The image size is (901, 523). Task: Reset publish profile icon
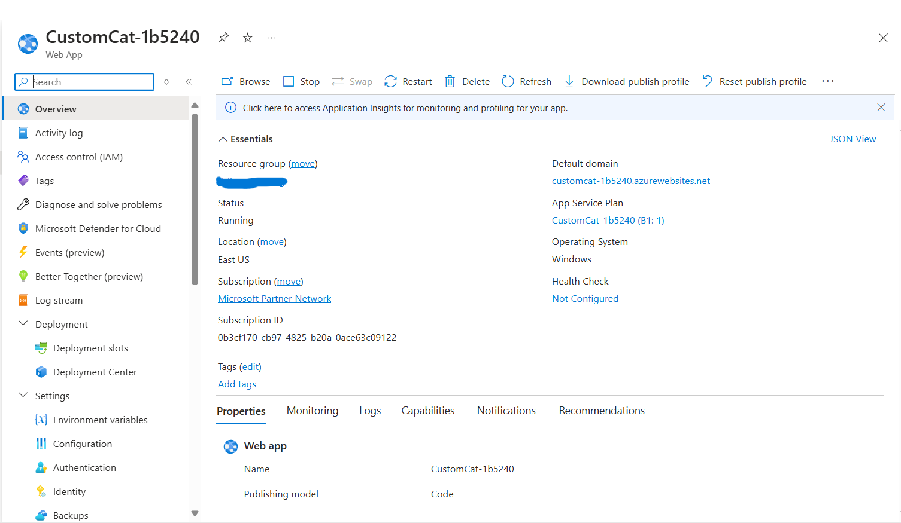tap(708, 81)
